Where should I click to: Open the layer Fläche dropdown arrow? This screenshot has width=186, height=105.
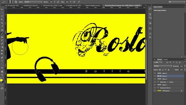coord(185,70)
